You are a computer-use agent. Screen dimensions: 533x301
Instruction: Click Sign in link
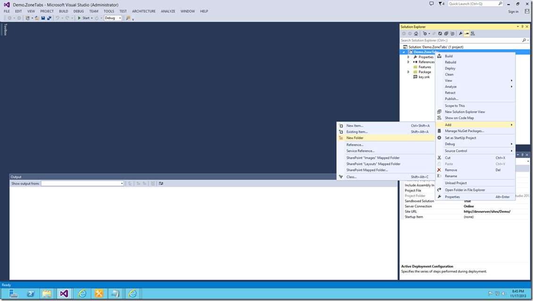point(513,12)
